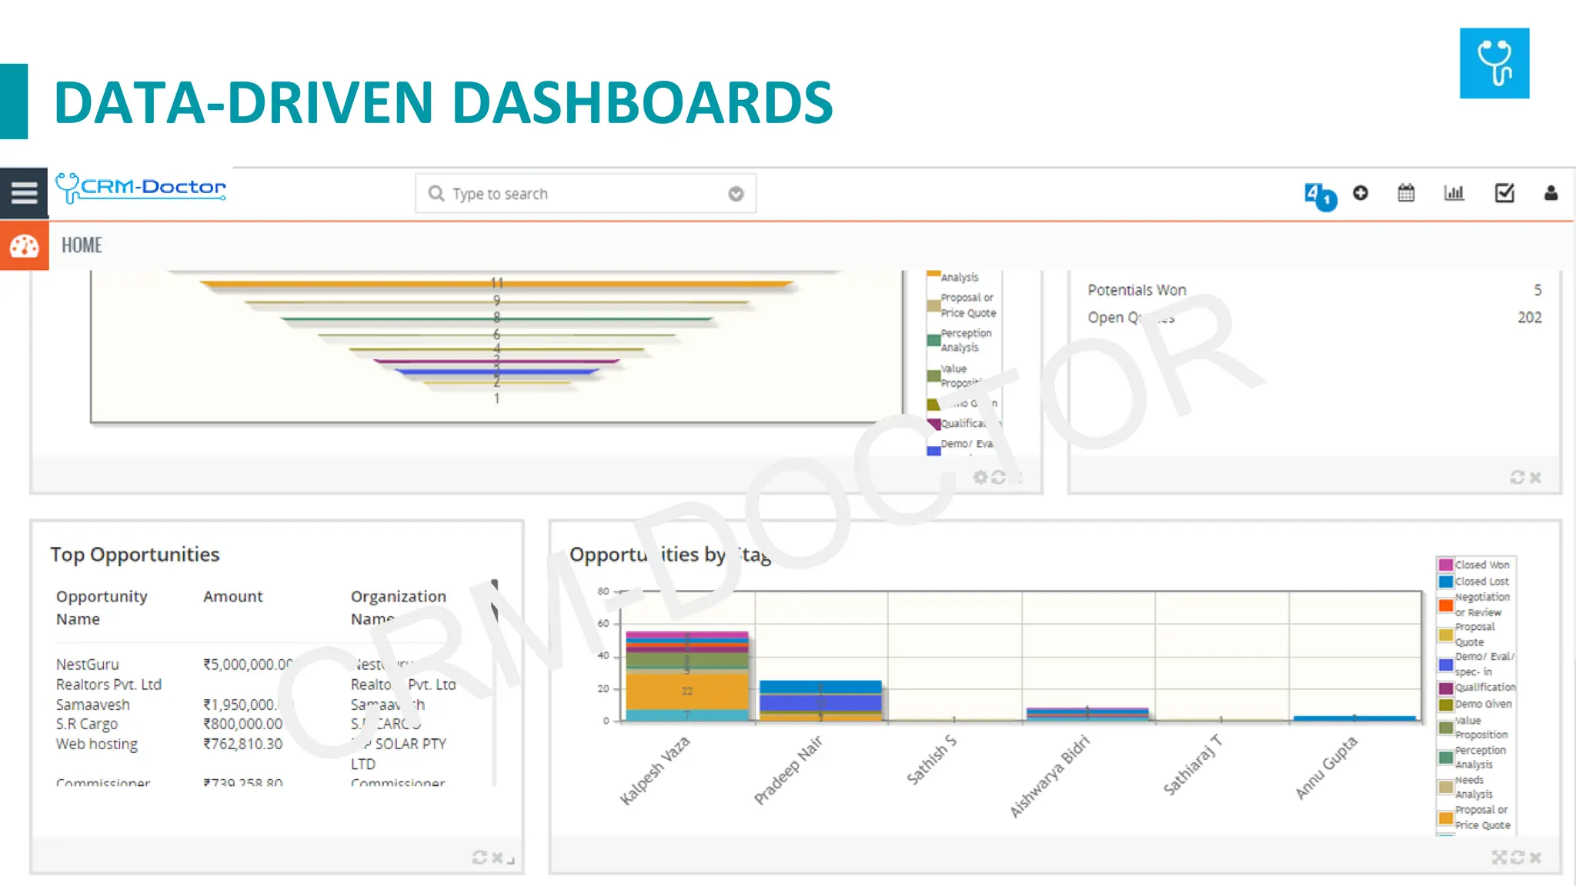Viewport: 1576px width, 886px height.
Task: Refresh the Top Opportunities widget
Action: click(479, 857)
